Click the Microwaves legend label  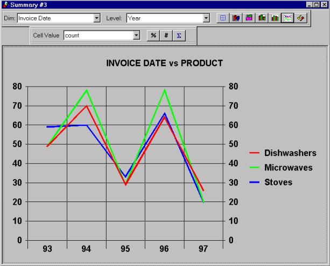[x=288, y=168]
